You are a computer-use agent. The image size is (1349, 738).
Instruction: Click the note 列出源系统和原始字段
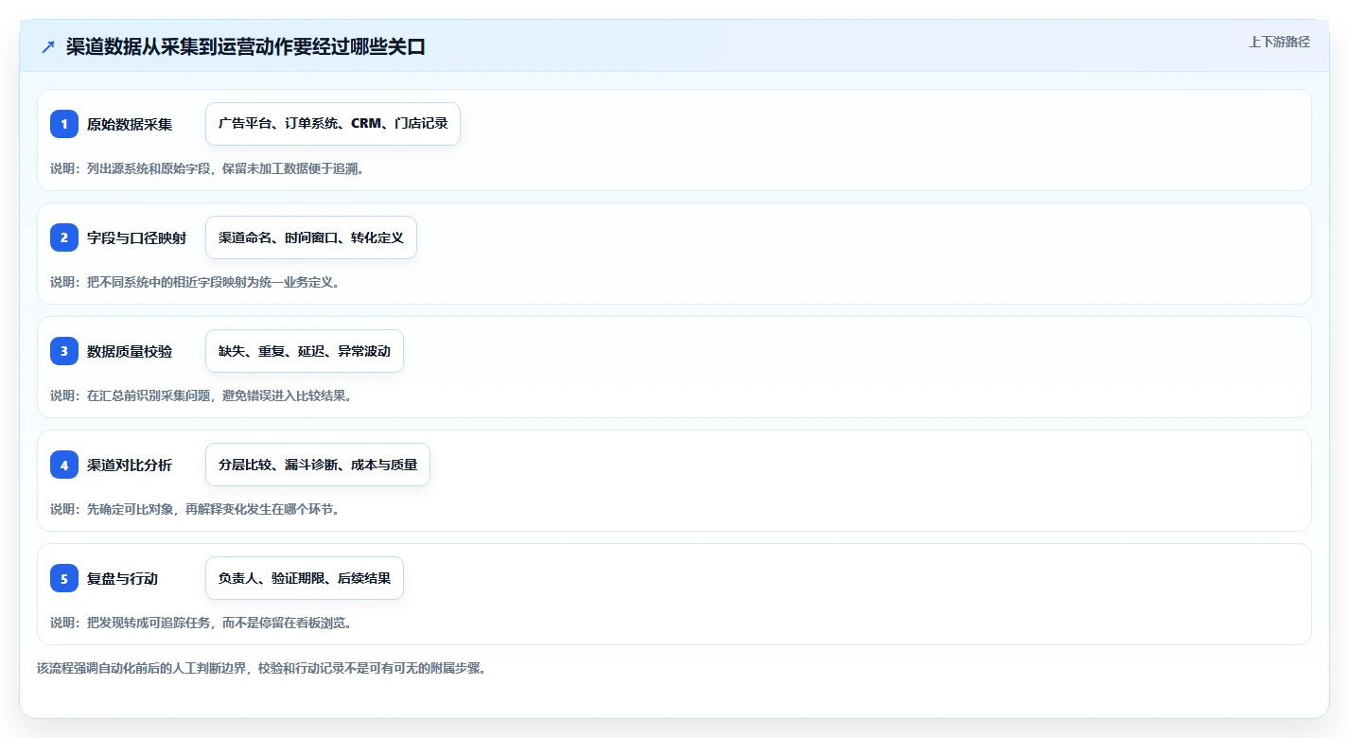pos(149,168)
